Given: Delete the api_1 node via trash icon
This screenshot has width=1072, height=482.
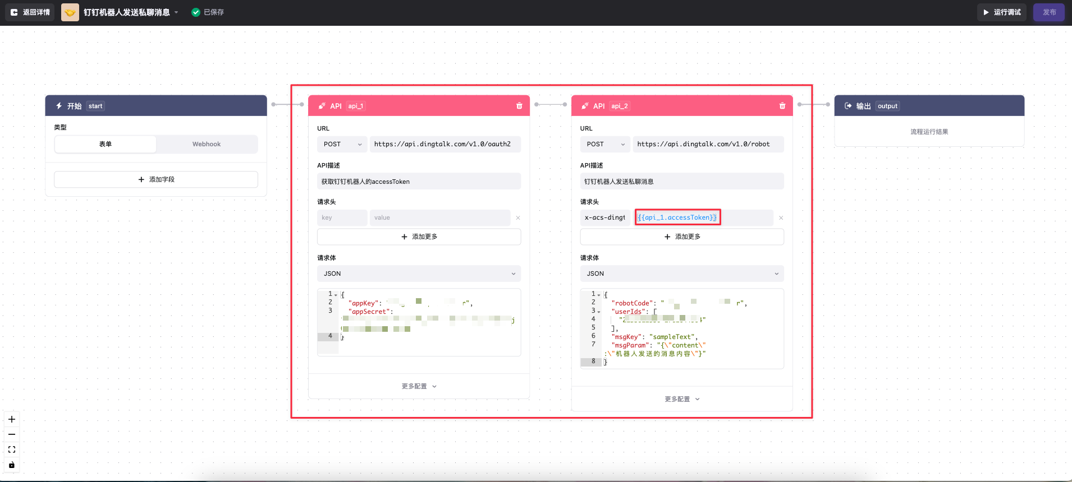Looking at the screenshot, I should point(519,106).
